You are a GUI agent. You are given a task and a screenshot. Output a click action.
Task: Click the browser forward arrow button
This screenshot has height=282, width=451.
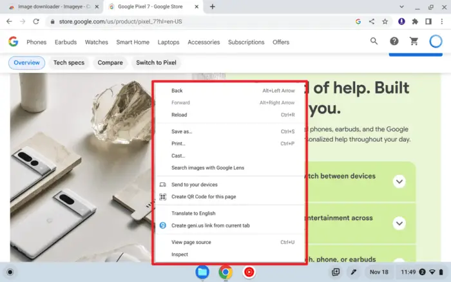point(23,21)
